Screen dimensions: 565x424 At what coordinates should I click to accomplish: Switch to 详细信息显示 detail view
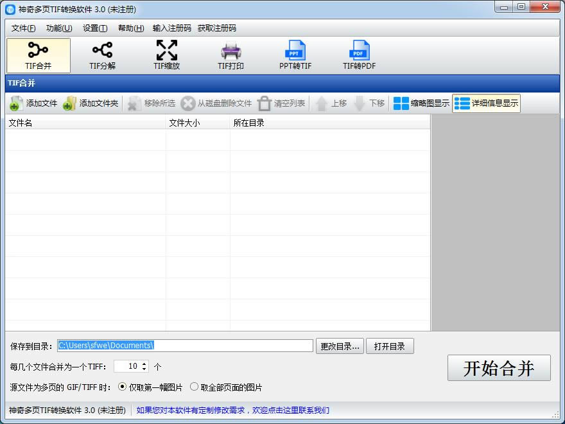point(486,103)
